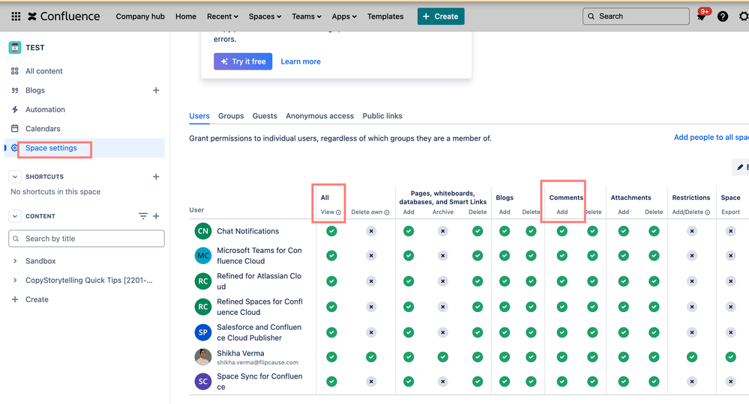Screen dimensions: 749x404
Task: Open the Spaces dropdown menu
Action: pyautogui.click(x=265, y=16)
